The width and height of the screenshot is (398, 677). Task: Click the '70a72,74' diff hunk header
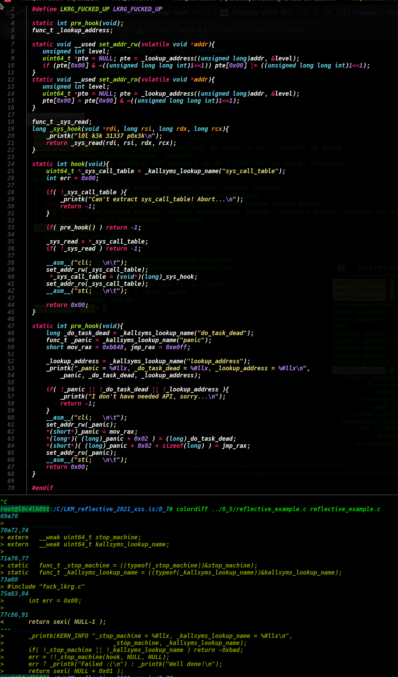[14, 530]
